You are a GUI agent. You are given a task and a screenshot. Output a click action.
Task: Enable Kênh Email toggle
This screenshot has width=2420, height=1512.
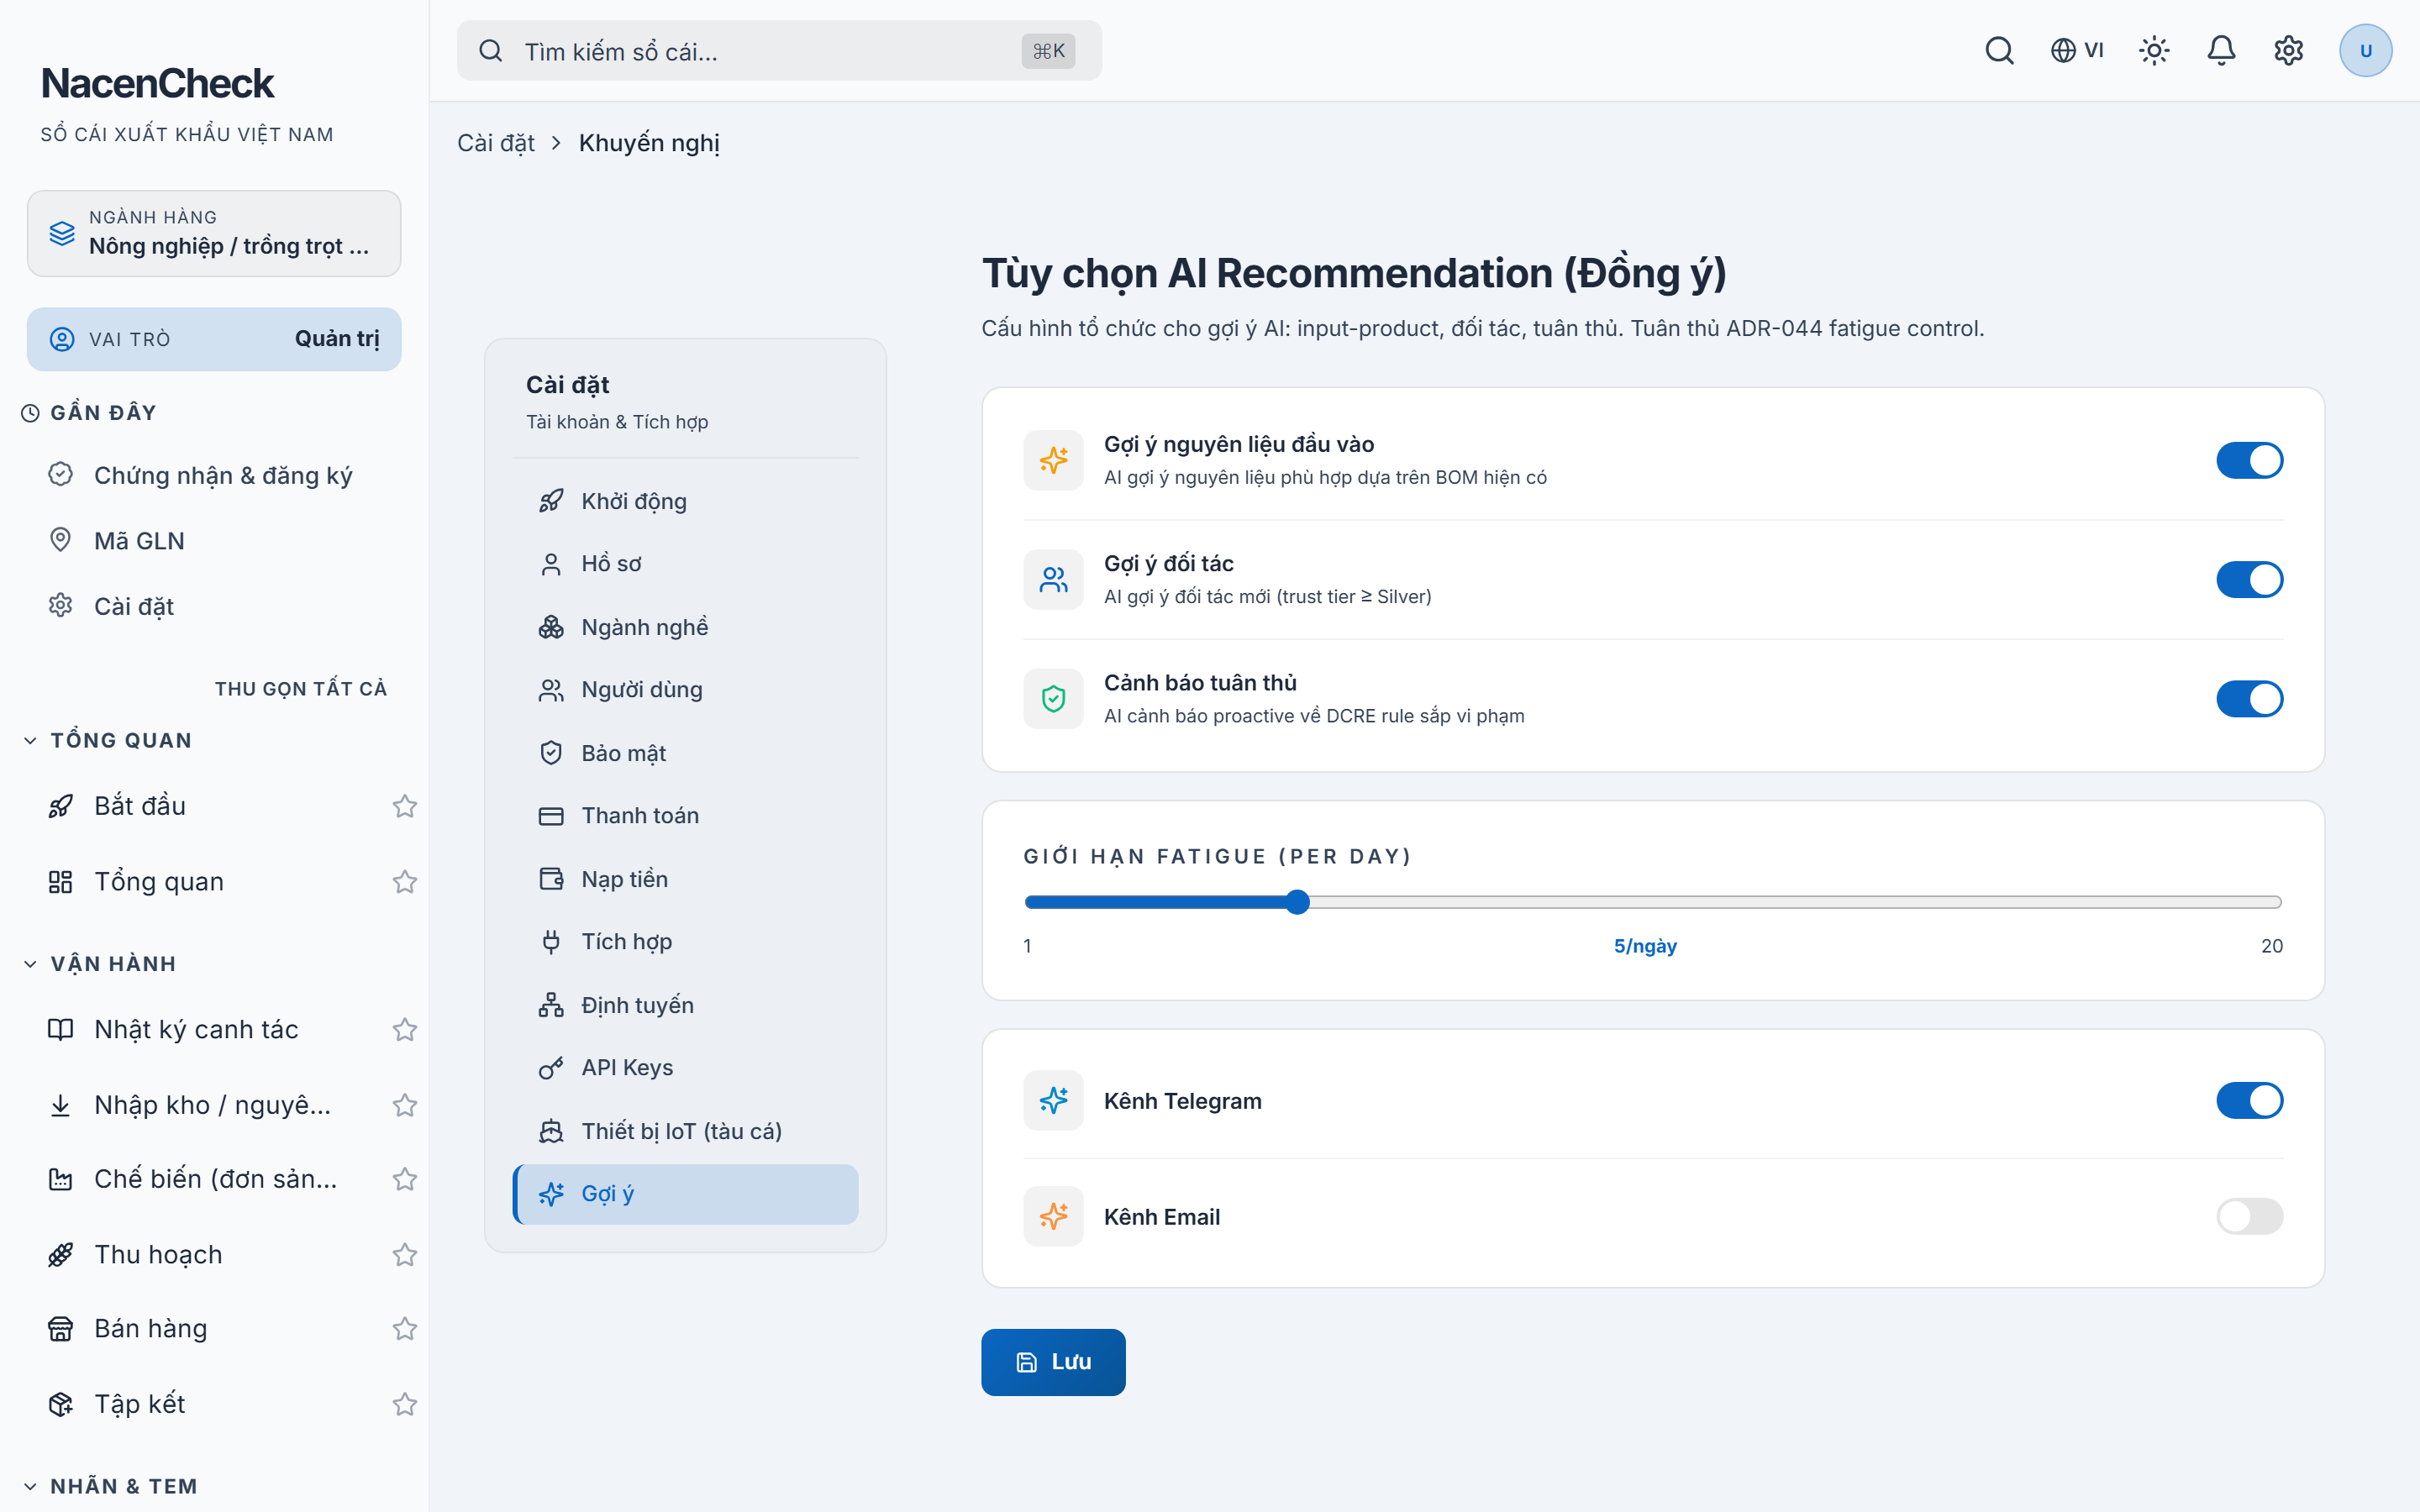click(x=2249, y=1216)
